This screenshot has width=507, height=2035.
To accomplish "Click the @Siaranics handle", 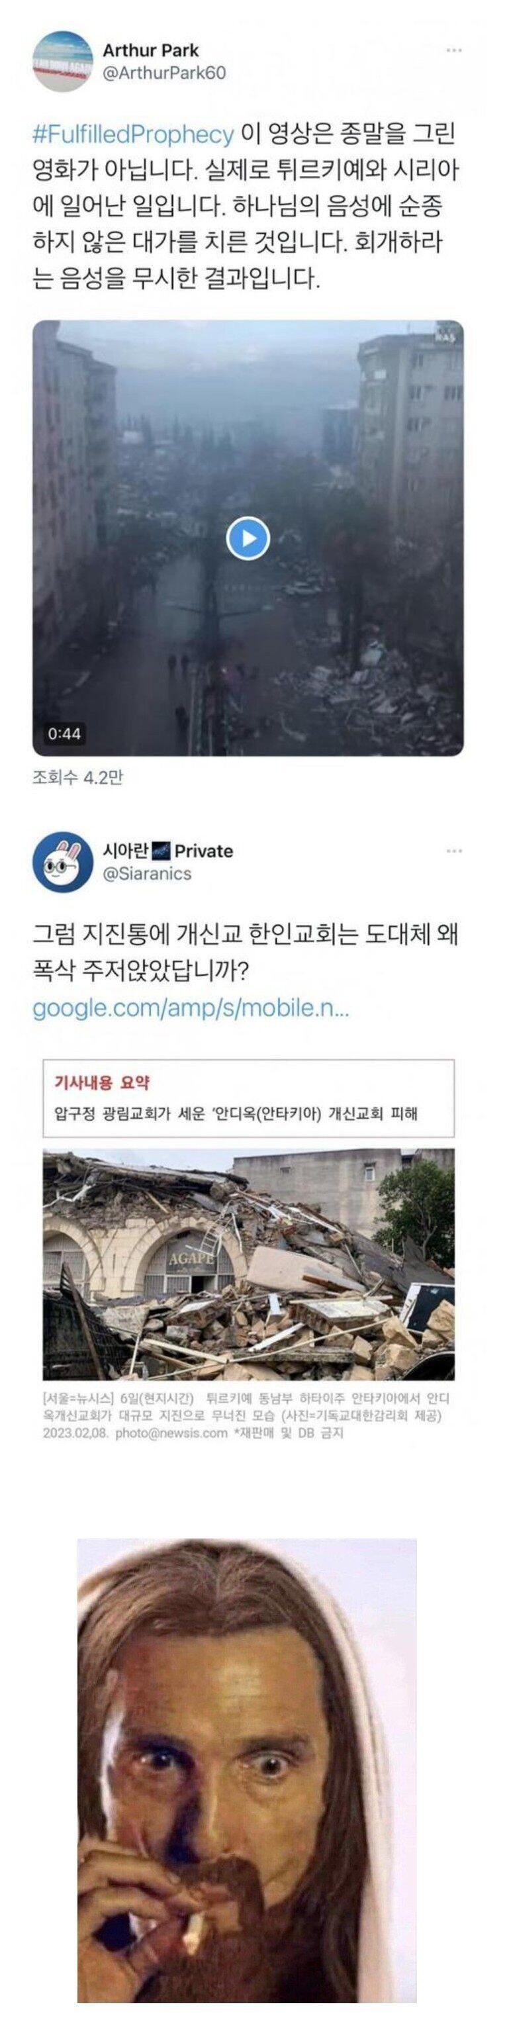I will coord(148,873).
